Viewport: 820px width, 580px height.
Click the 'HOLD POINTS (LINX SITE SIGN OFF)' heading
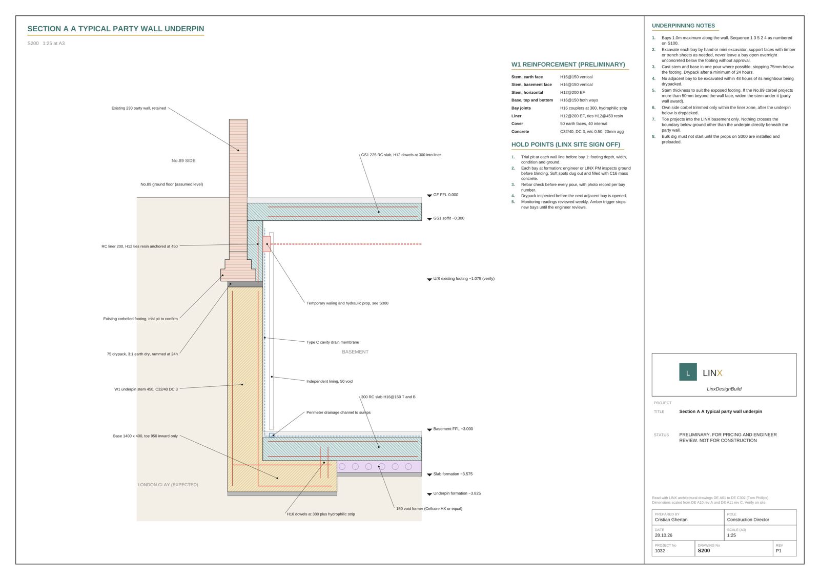pos(566,144)
